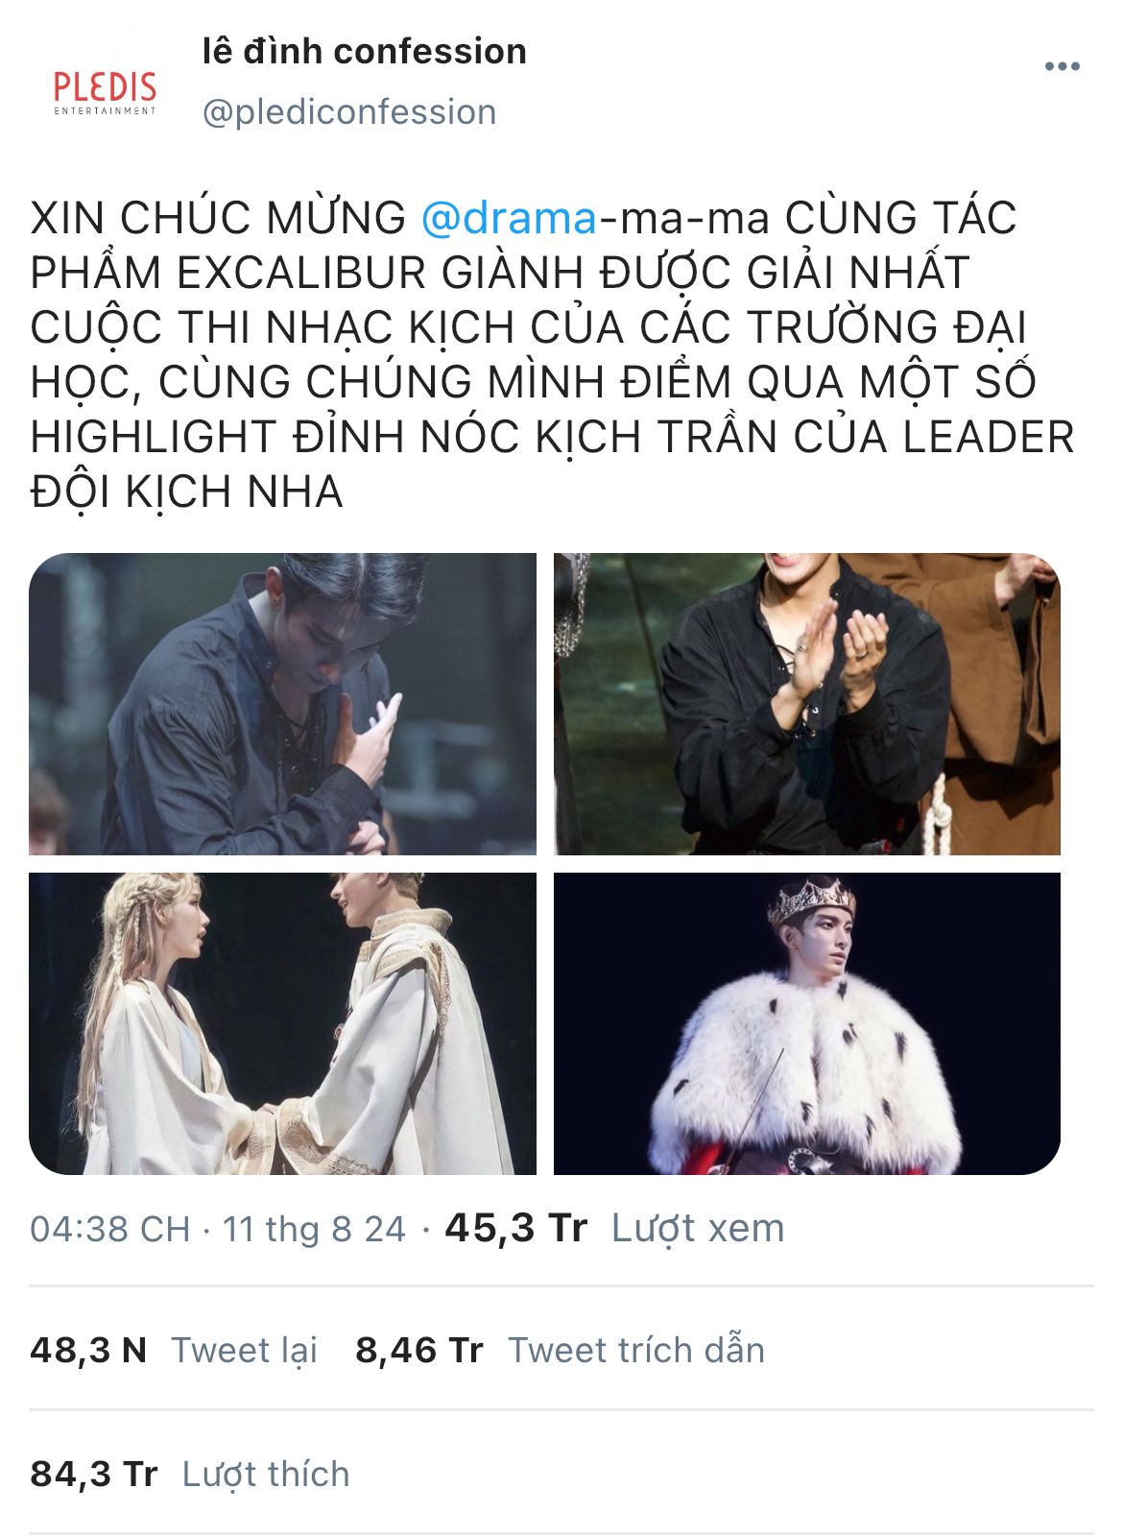Screen dimensions: 1123x1536
Task: Open the @drama mention link
Action: point(509,218)
